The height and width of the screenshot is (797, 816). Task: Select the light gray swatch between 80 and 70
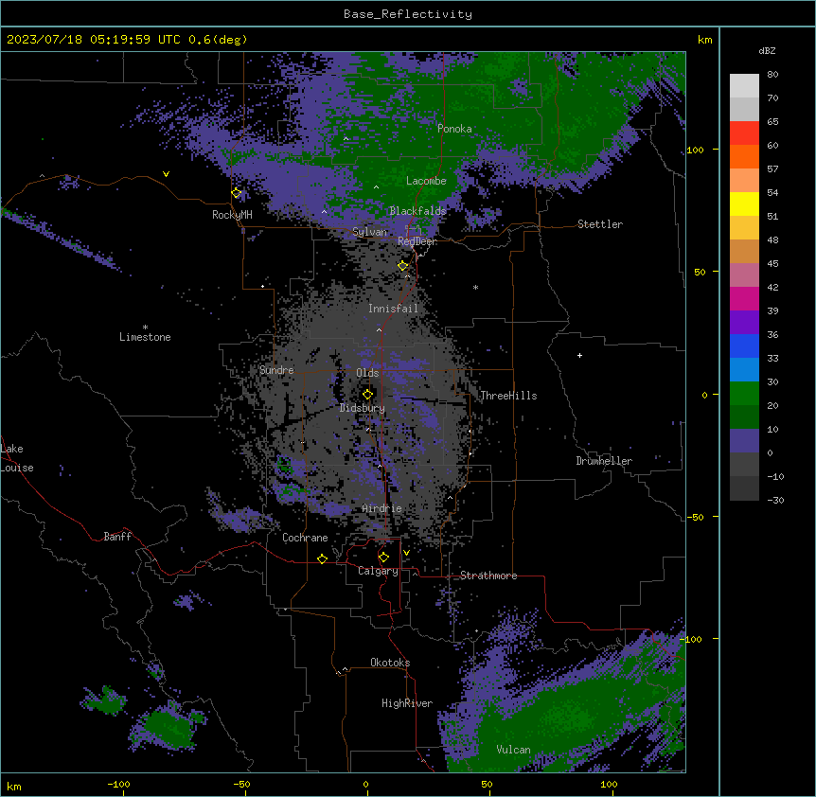(x=744, y=85)
